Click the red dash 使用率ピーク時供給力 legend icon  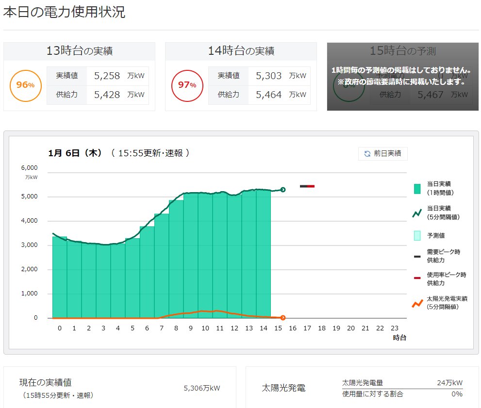417,278
